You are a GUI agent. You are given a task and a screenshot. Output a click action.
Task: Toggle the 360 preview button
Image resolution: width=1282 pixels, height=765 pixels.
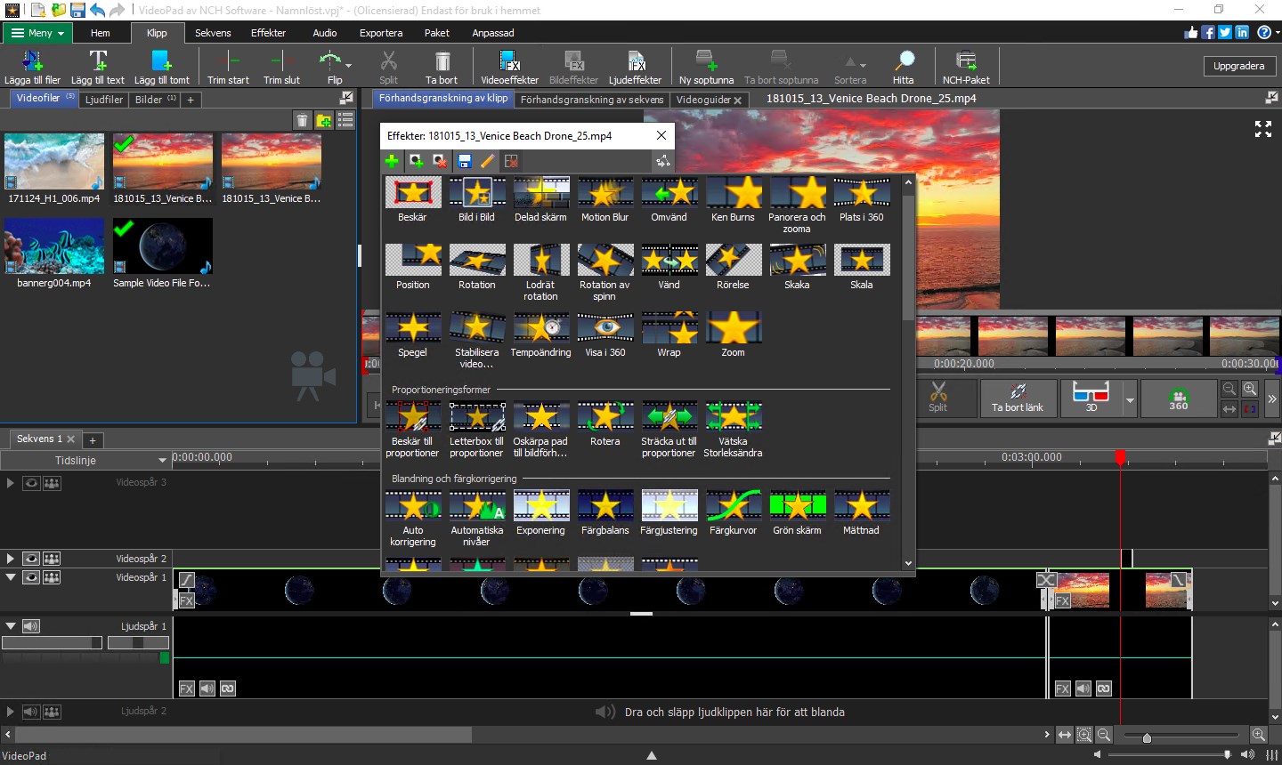[x=1179, y=398]
